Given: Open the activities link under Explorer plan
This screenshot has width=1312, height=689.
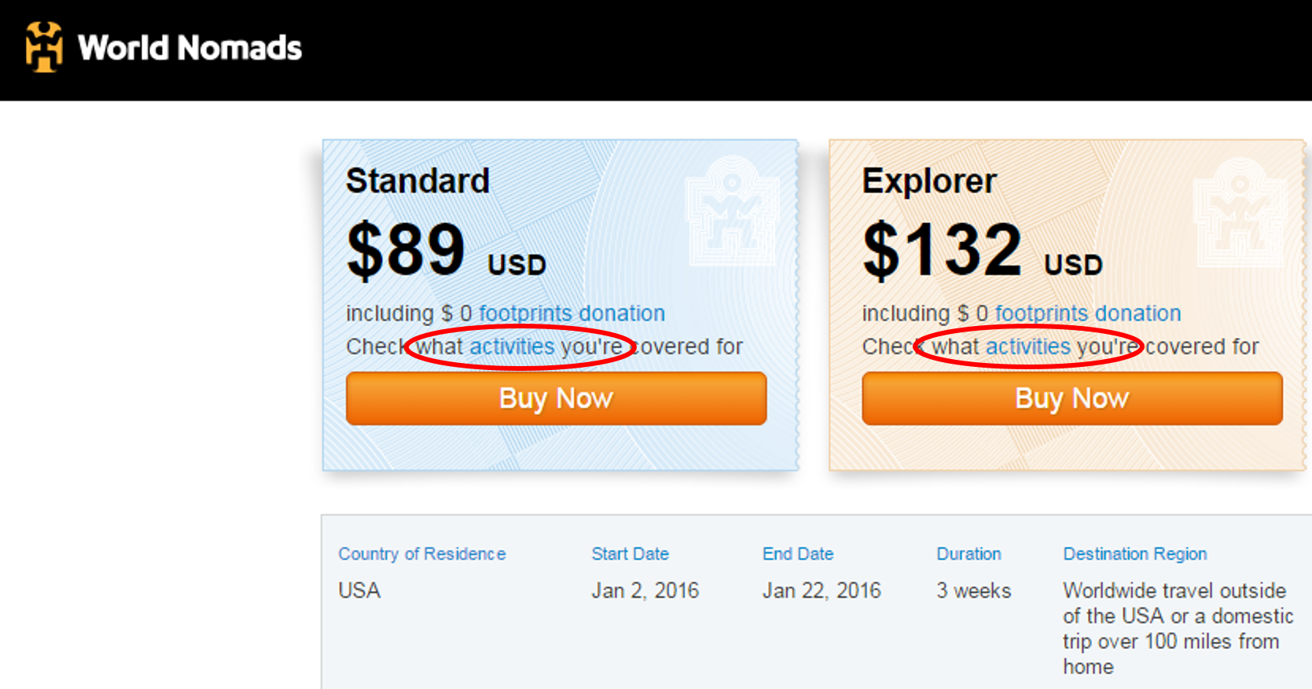Looking at the screenshot, I should point(1028,346).
